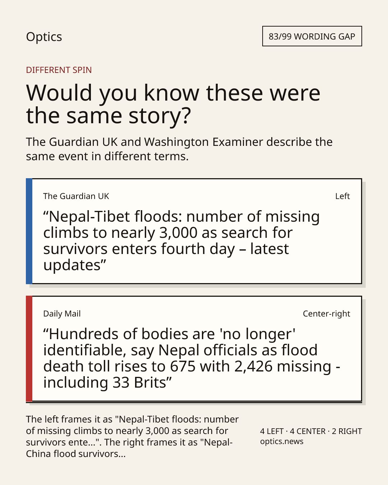This screenshot has height=485, width=388.
Task: Click the headline 'Would you know these were'
Action: (x=173, y=93)
